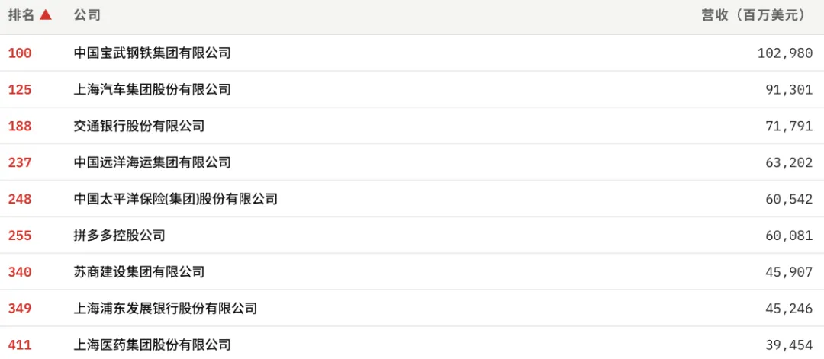This screenshot has width=824, height=359.
Task: Click rank number 255
Action: tap(20, 236)
